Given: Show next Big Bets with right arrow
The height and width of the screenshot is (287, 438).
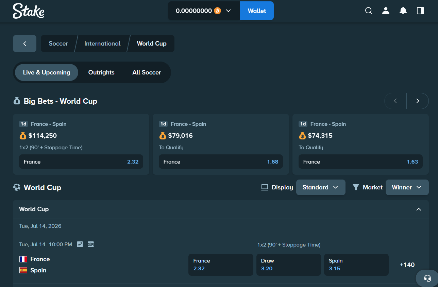Looking at the screenshot, I should (418, 101).
